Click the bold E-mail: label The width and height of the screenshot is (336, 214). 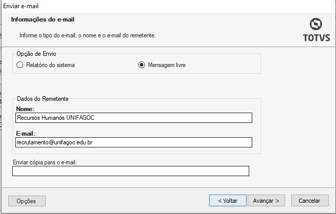26,134
